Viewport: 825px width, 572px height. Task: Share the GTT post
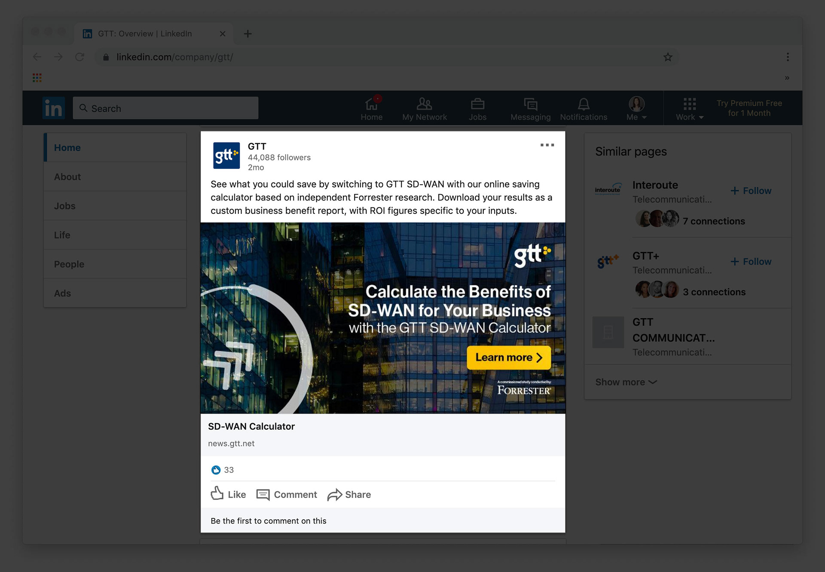pos(349,495)
